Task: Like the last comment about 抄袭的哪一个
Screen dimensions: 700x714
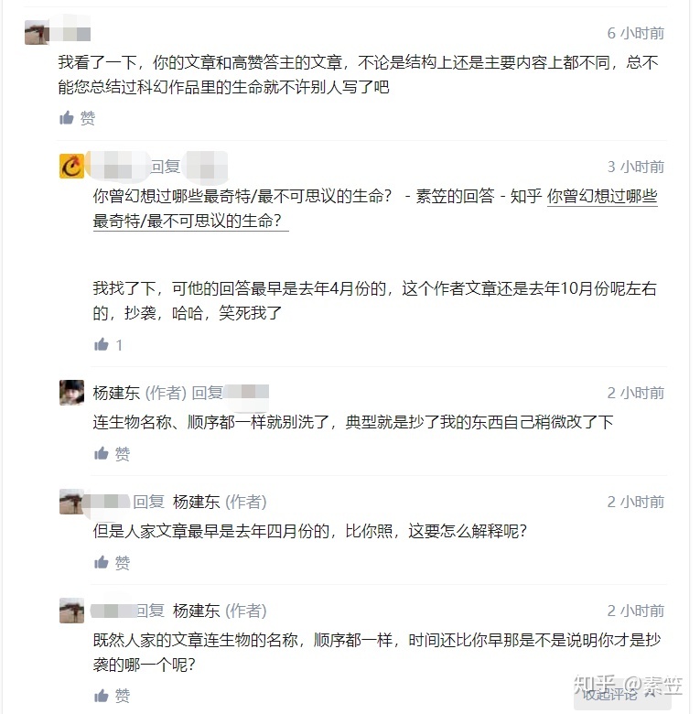Action: [112, 696]
